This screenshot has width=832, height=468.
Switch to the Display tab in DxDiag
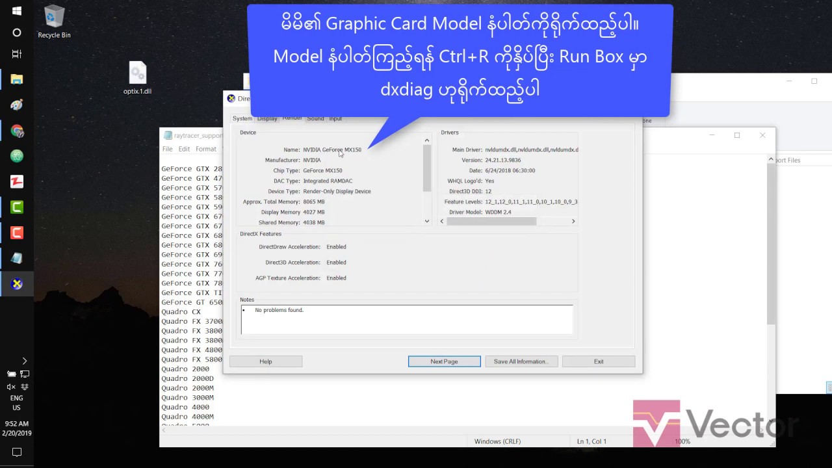(x=267, y=118)
